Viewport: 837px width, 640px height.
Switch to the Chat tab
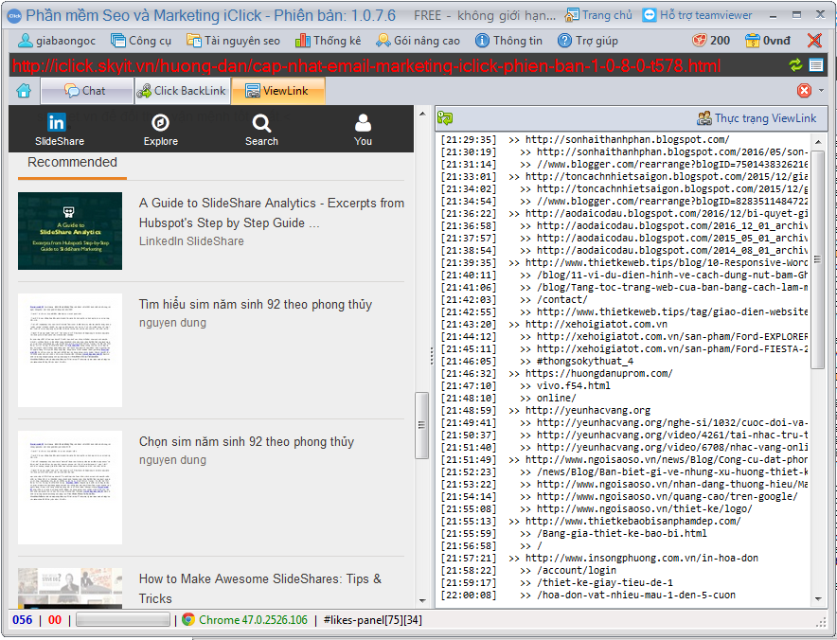tap(85, 91)
